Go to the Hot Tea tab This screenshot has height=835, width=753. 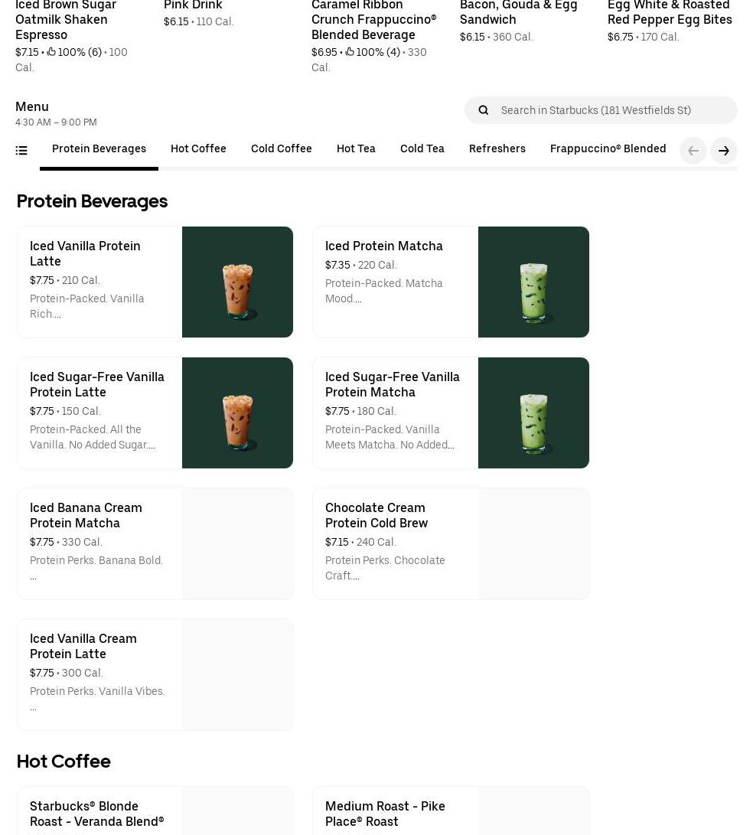click(356, 148)
